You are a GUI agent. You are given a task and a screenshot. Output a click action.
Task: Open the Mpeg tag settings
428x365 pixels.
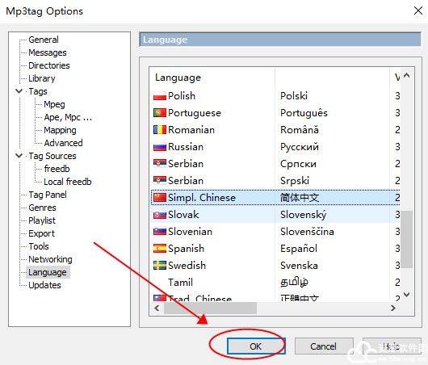[x=54, y=104]
